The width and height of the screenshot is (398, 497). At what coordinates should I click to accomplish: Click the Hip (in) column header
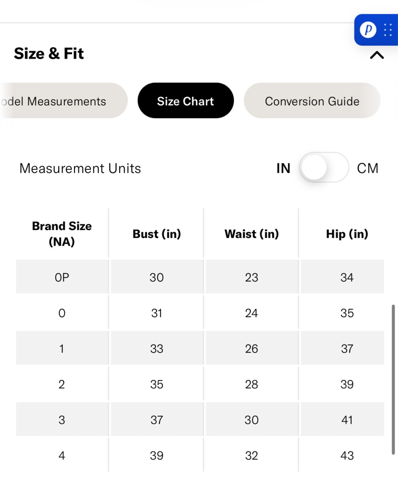click(347, 234)
